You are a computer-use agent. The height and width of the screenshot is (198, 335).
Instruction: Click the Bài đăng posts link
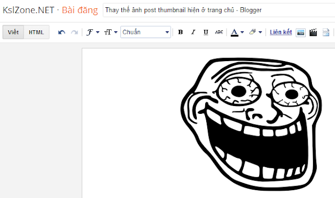click(x=80, y=10)
